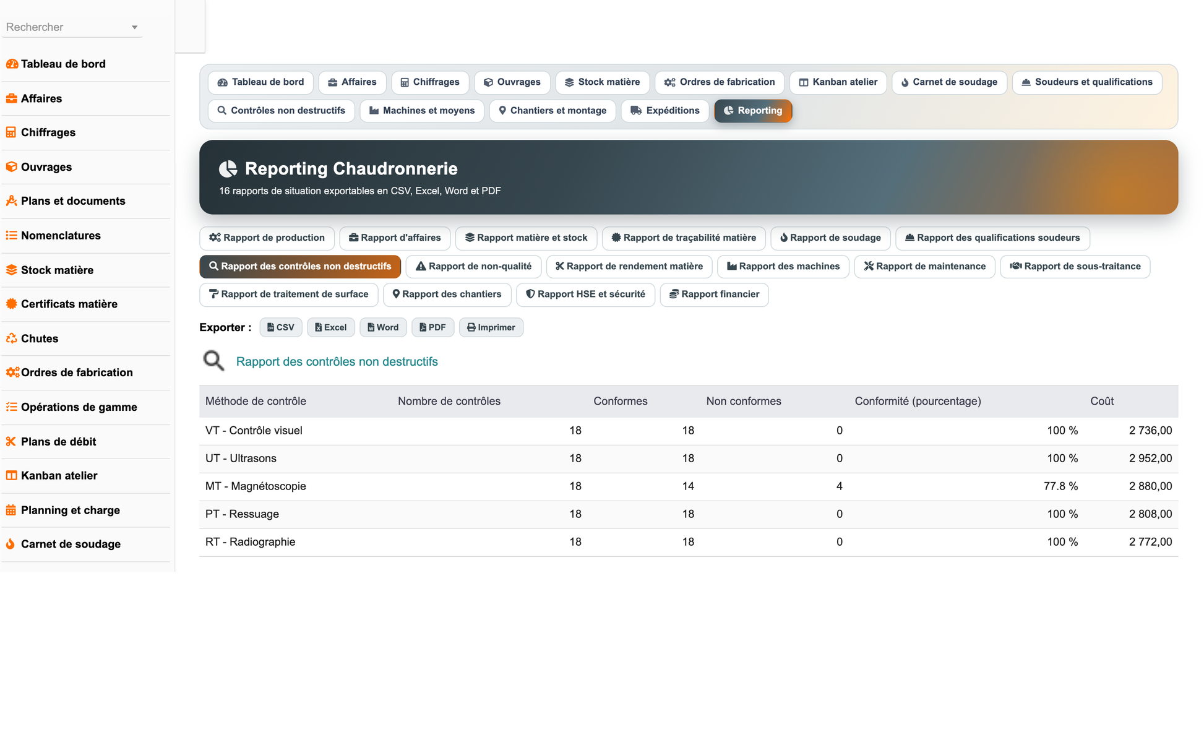Click the Ouvrages cube icon in sidebar
1204x745 pixels.
tap(11, 167)
